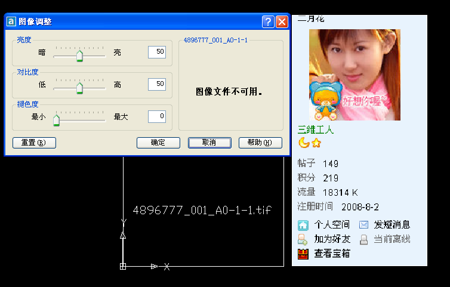Click the star rank icon
The width and height of the screenshot is (450, 287).
pos(316,143)
